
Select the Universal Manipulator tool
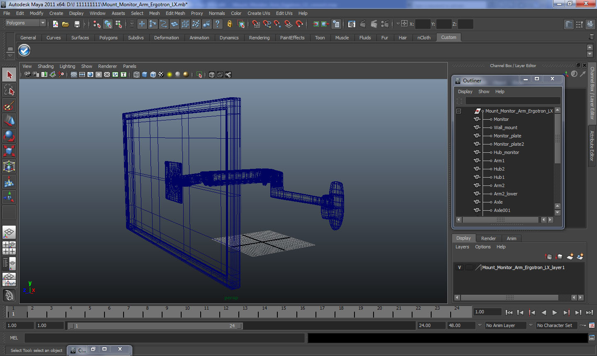click(x=9, y=166)
